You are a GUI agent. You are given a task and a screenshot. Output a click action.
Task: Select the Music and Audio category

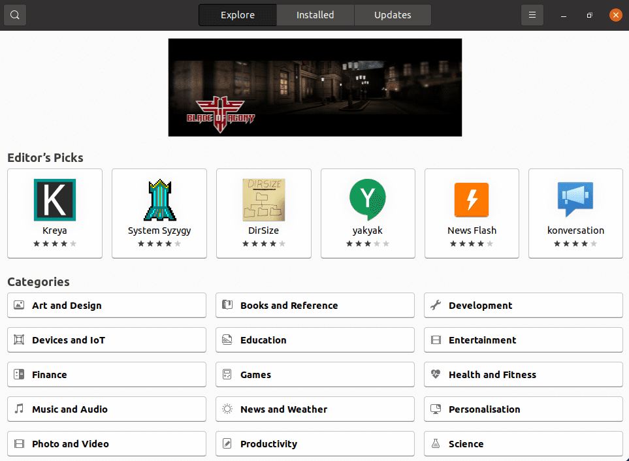pyautogui.click(x=106, y=409)
